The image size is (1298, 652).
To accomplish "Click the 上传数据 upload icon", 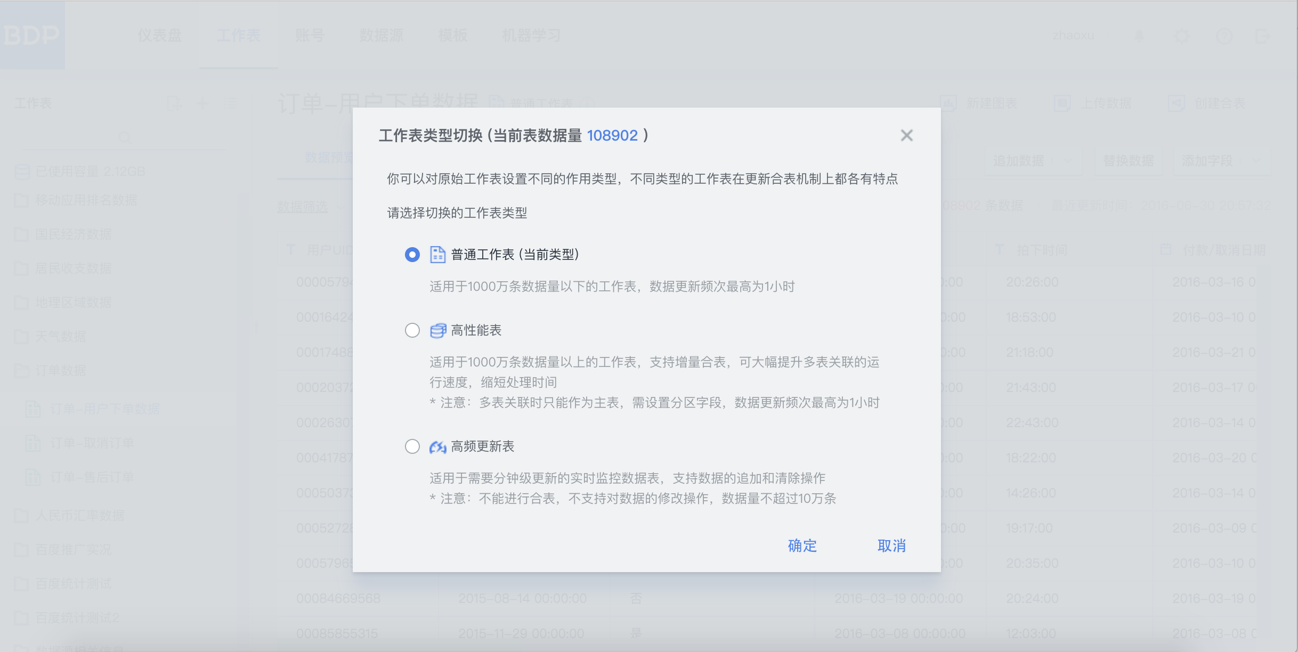I will pos(1062,103).
